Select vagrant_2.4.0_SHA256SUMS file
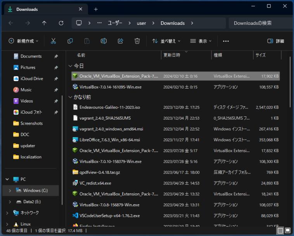This screenshot has height=236, width=294. point(175,118)
